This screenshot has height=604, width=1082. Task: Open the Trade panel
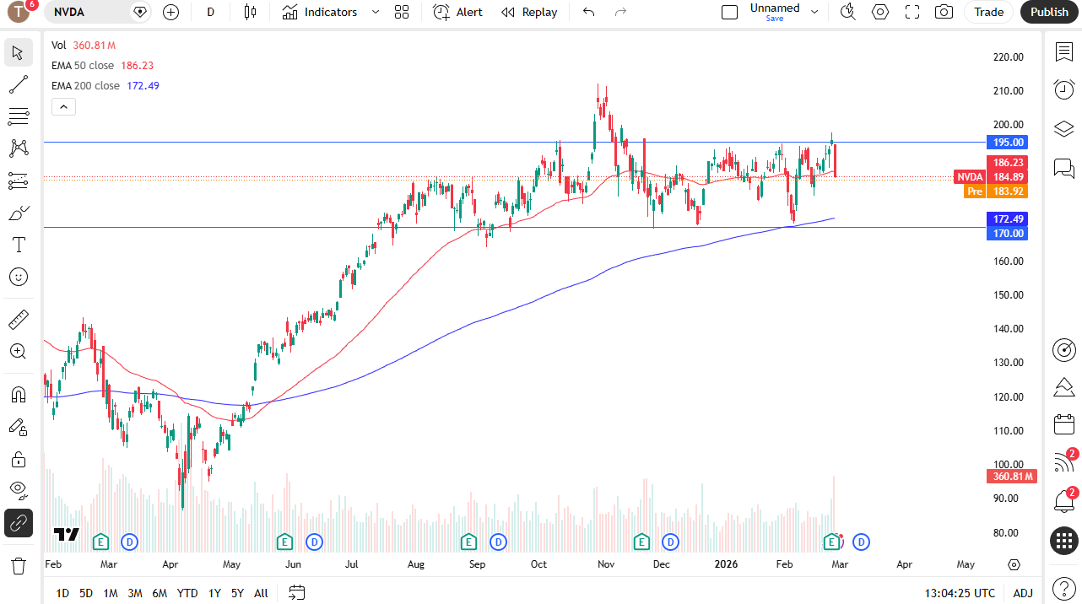pyautogui.click(x=988, y=12)
